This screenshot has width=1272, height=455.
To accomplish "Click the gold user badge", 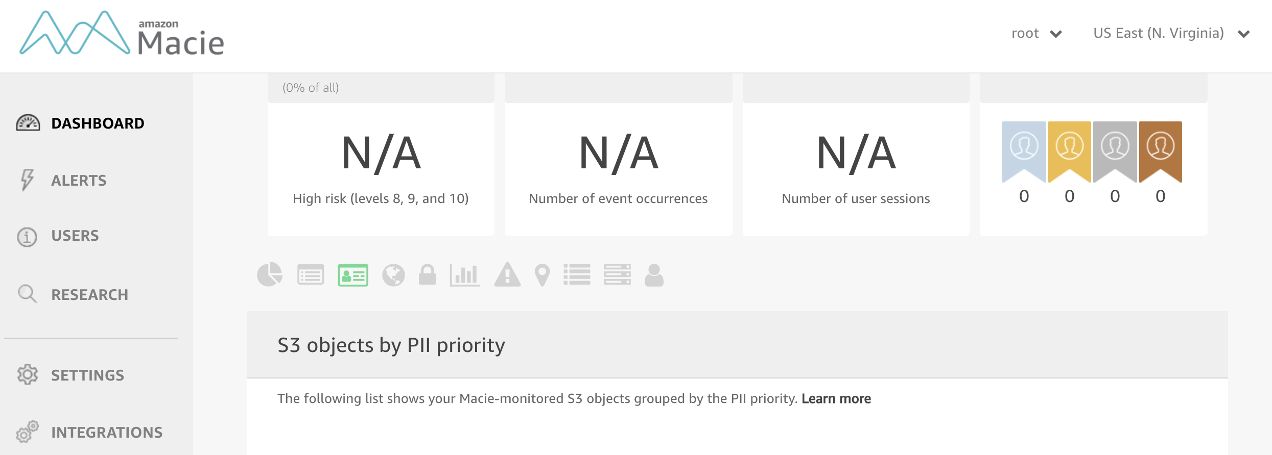I will pos(1069,151).
